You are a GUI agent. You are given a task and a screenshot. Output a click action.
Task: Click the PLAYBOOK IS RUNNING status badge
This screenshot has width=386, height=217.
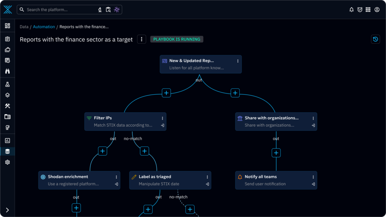tap(176, 39)
